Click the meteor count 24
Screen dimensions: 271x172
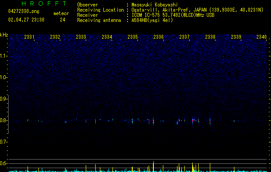click(62, 20)
